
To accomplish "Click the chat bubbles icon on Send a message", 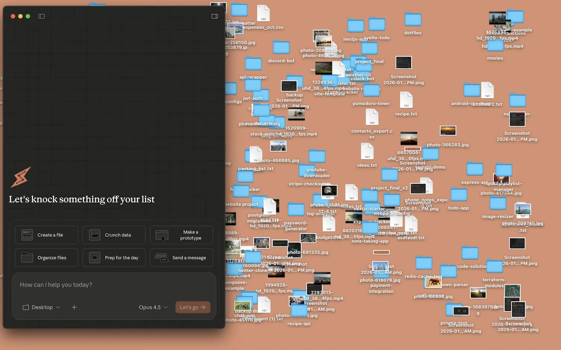I will [161, 257].
